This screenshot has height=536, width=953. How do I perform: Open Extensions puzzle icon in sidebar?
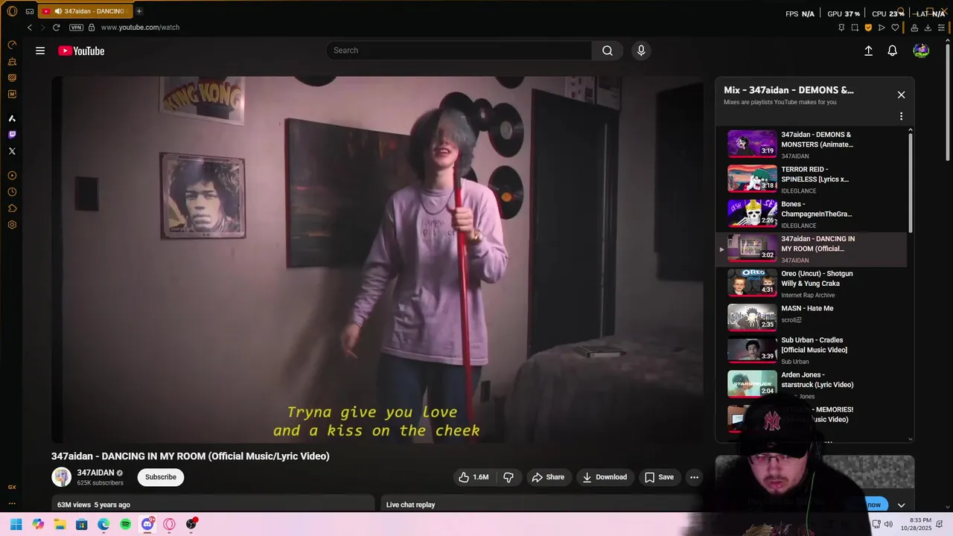pyautogui.click(x=12, y=208)
